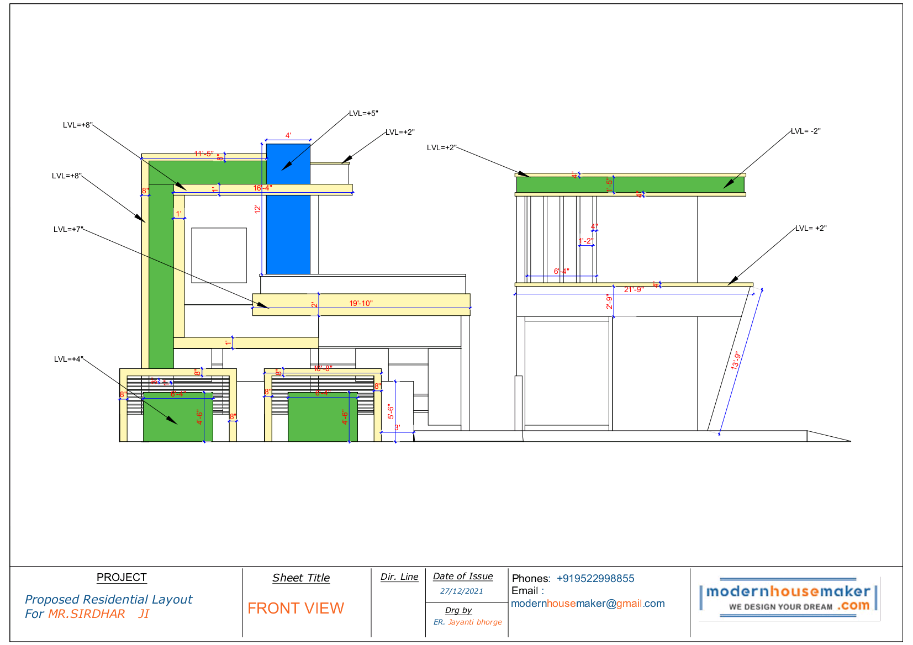Select the 'Proposed Residential Layout' text
Screen dimensions: 913x645
click(x=108, y=599)
